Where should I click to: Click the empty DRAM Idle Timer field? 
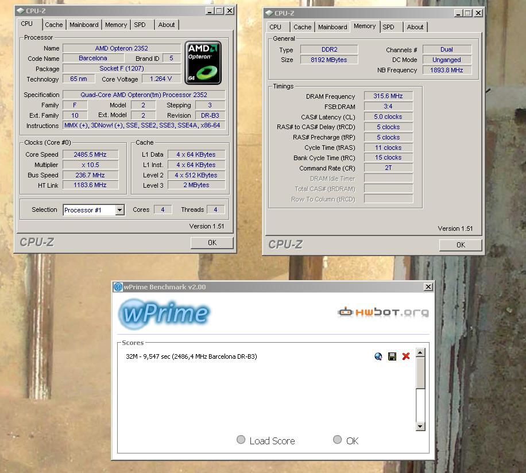pos(388,178)
